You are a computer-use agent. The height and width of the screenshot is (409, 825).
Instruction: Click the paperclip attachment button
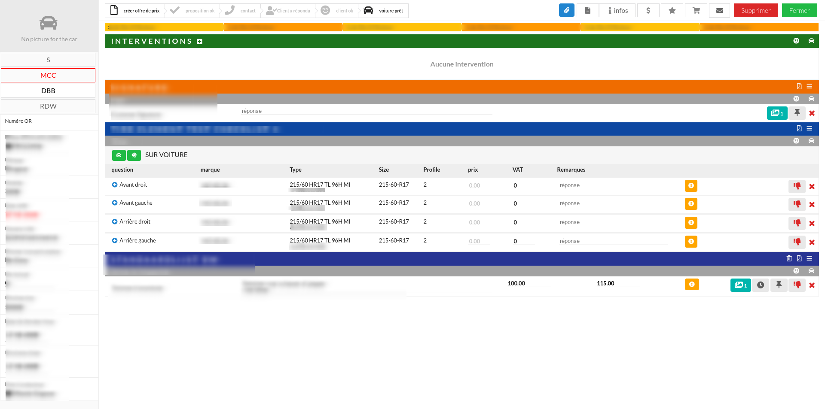pos(566,10)
